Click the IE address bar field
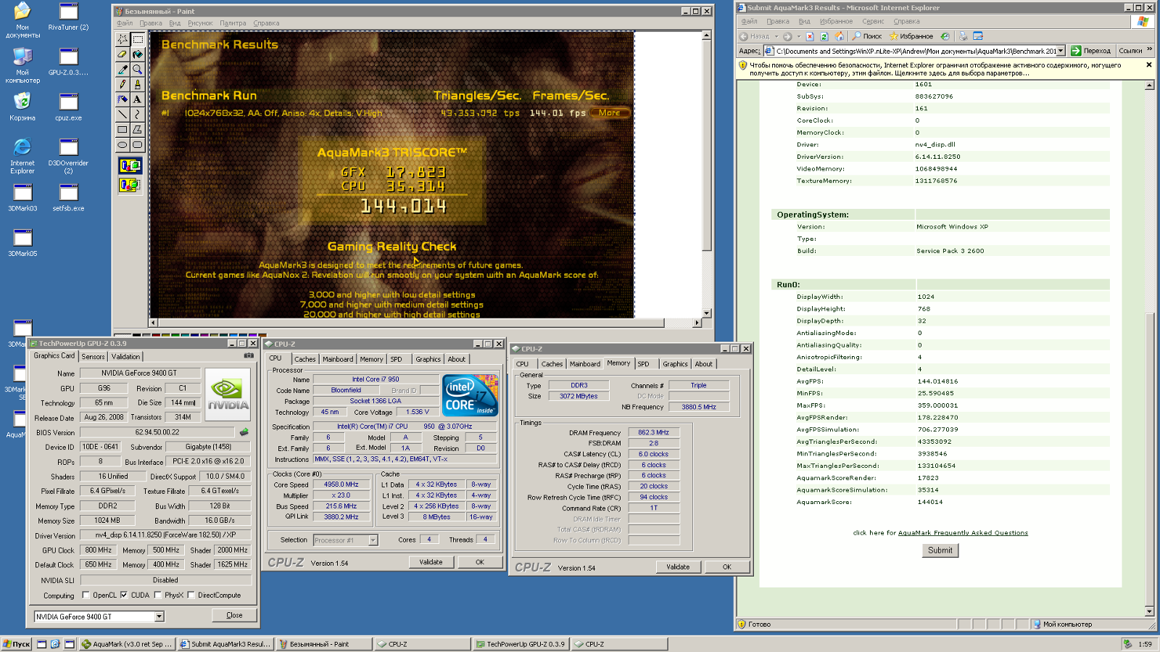 914,51
